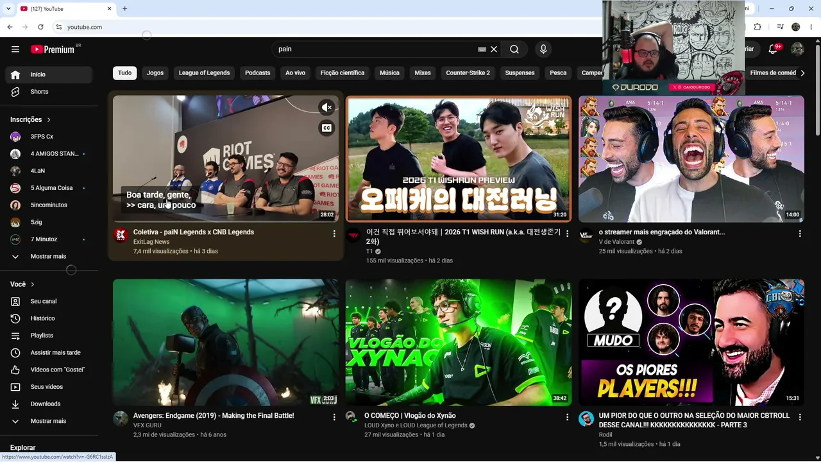The width and height of the screenshot is (821, 462).
Task: Open the notifications bell
Action: (773, 49)
